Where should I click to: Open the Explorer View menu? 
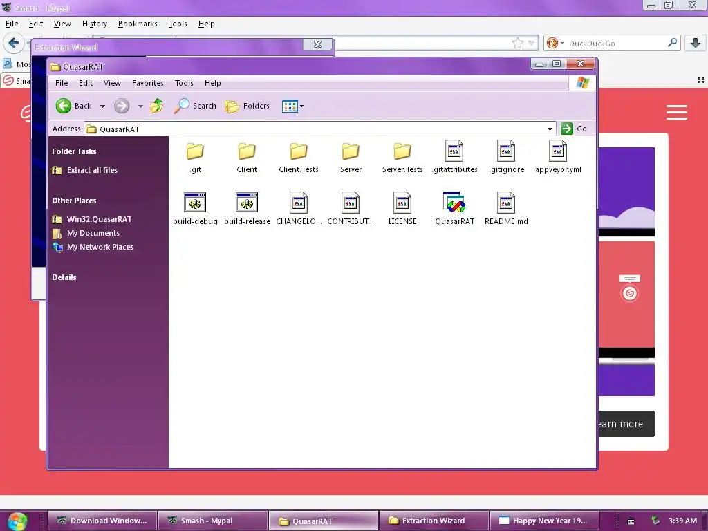click(x=112, y=83)
